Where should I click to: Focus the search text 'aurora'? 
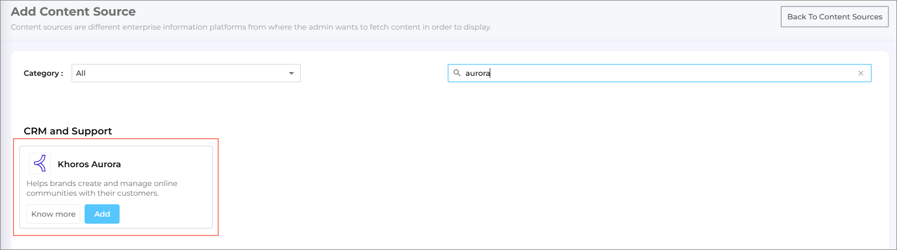pyautogui.click(x=477, y=73)
